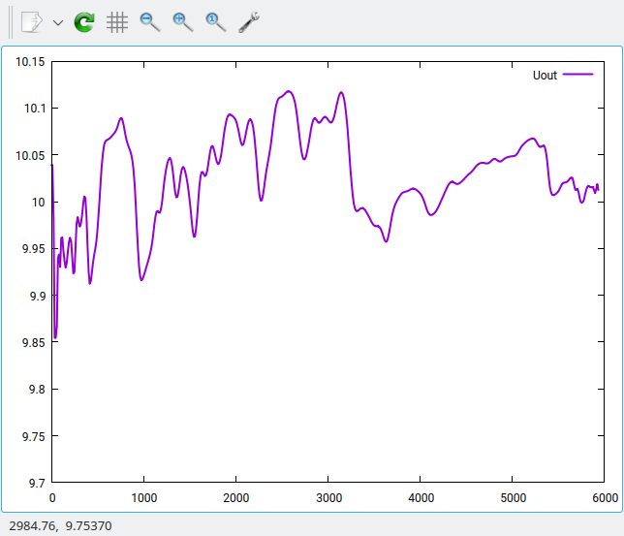Click the x-axis label 1000
This screenshot has height=536, width=624.
pos(144,498)
